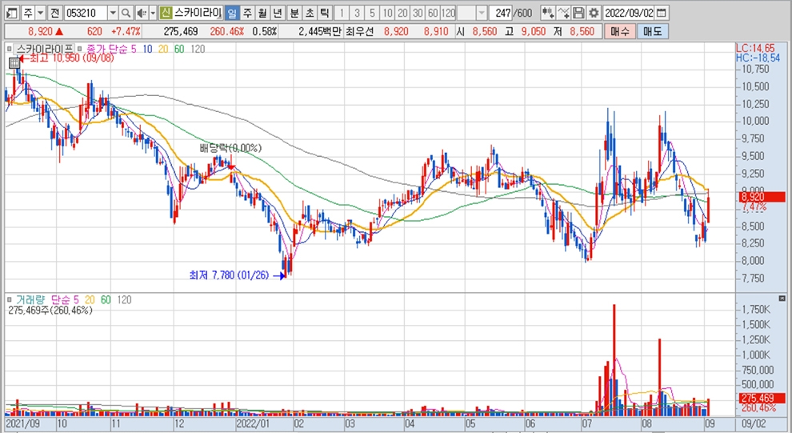792x433 pixels.
Task: Click the candle count field showing 247
Action: (x=503, y=13)
